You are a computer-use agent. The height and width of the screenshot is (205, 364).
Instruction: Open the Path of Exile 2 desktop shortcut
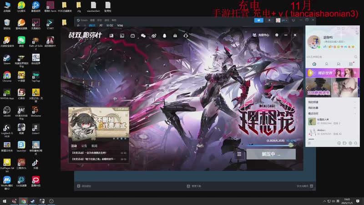pyautogui.click(x=36, y=43)
